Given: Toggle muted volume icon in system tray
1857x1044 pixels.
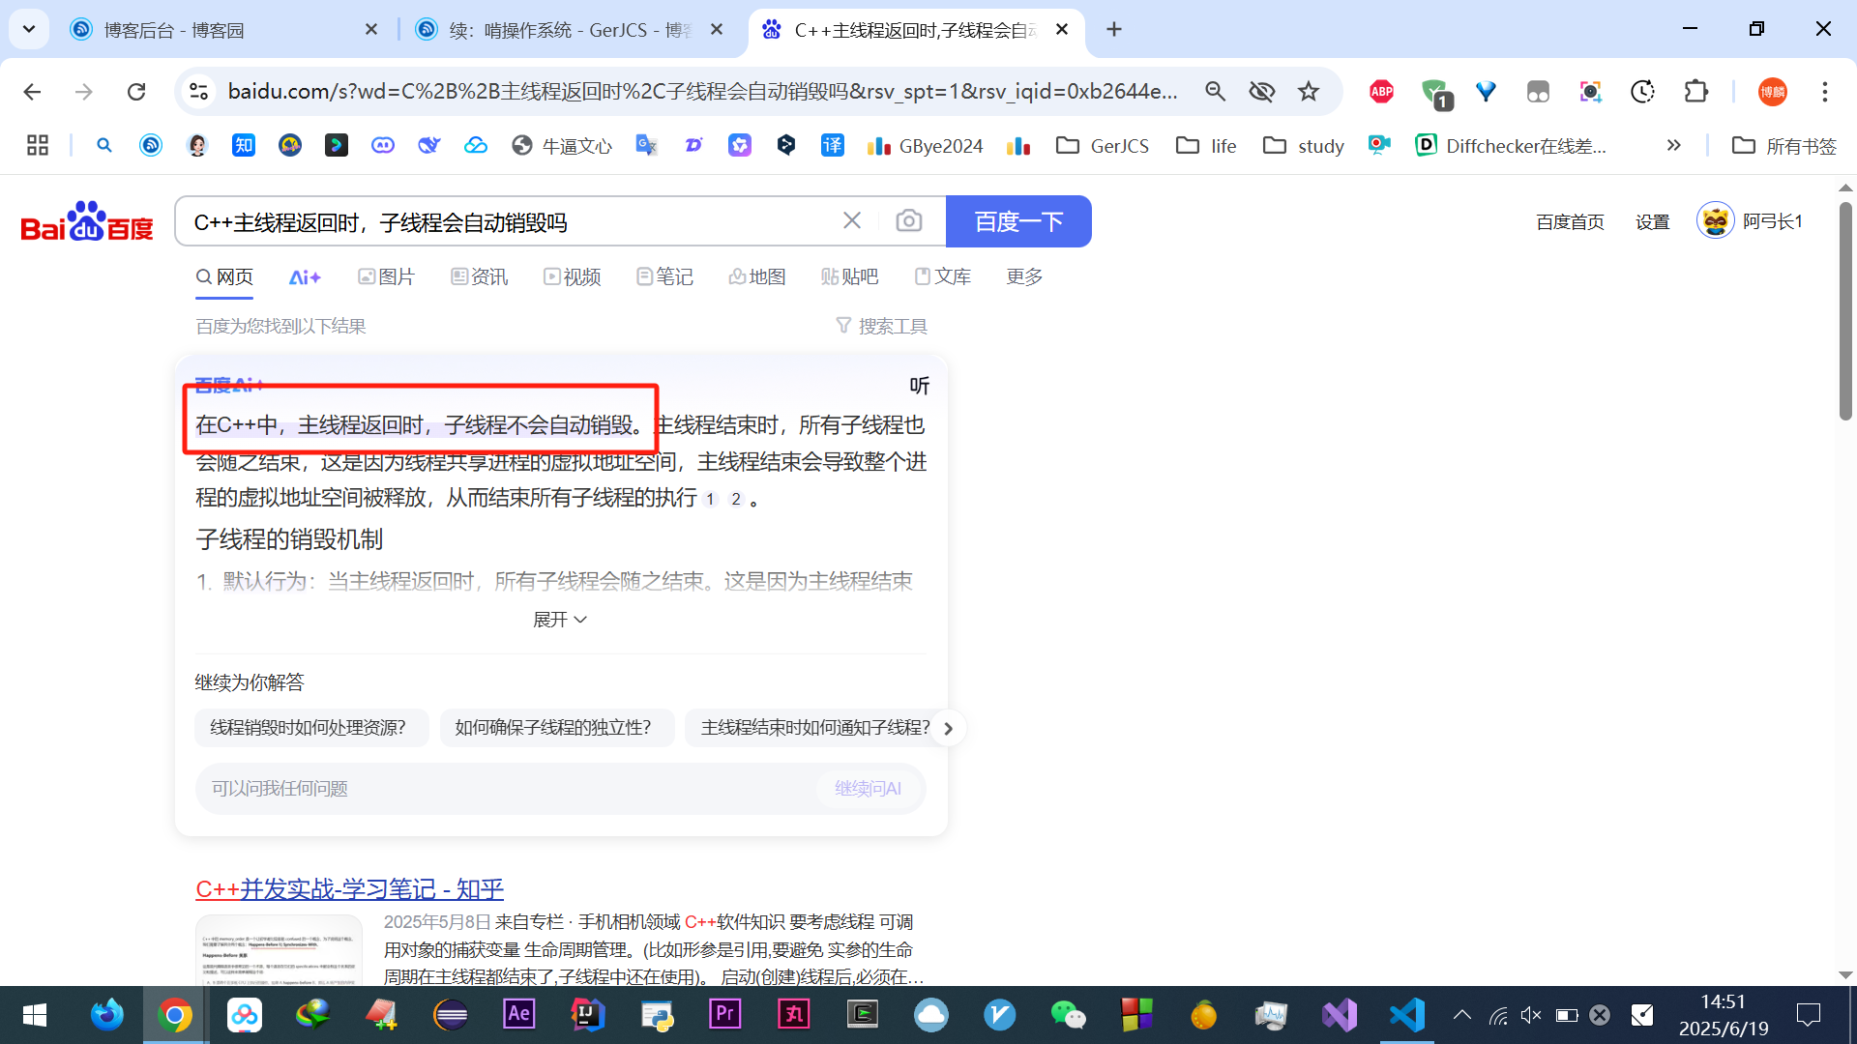Looking at the screenshot, I should [x=1530, y=1015].
